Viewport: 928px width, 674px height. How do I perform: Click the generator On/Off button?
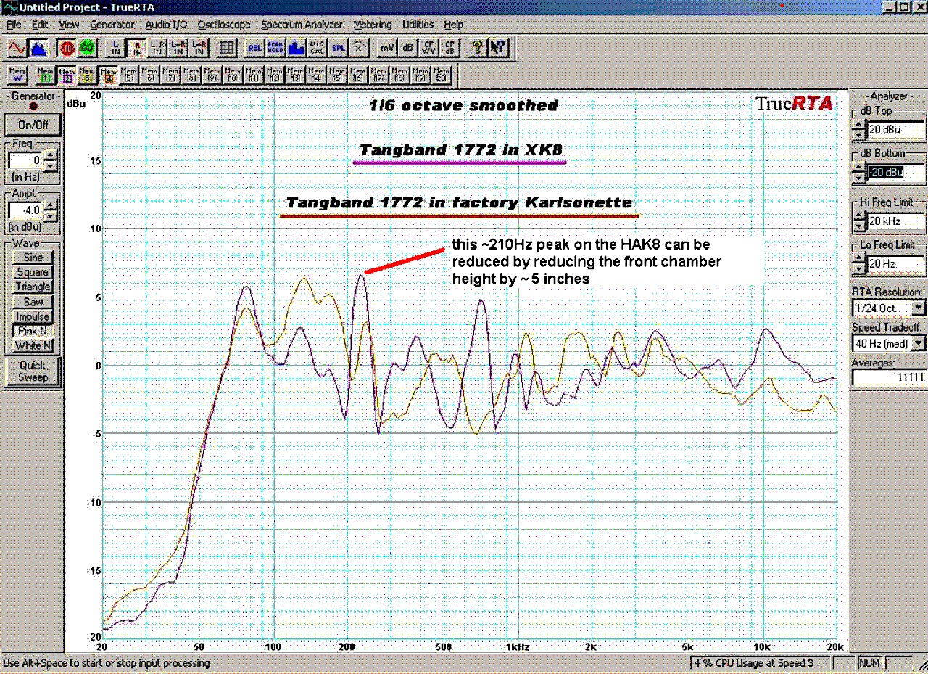33,125
